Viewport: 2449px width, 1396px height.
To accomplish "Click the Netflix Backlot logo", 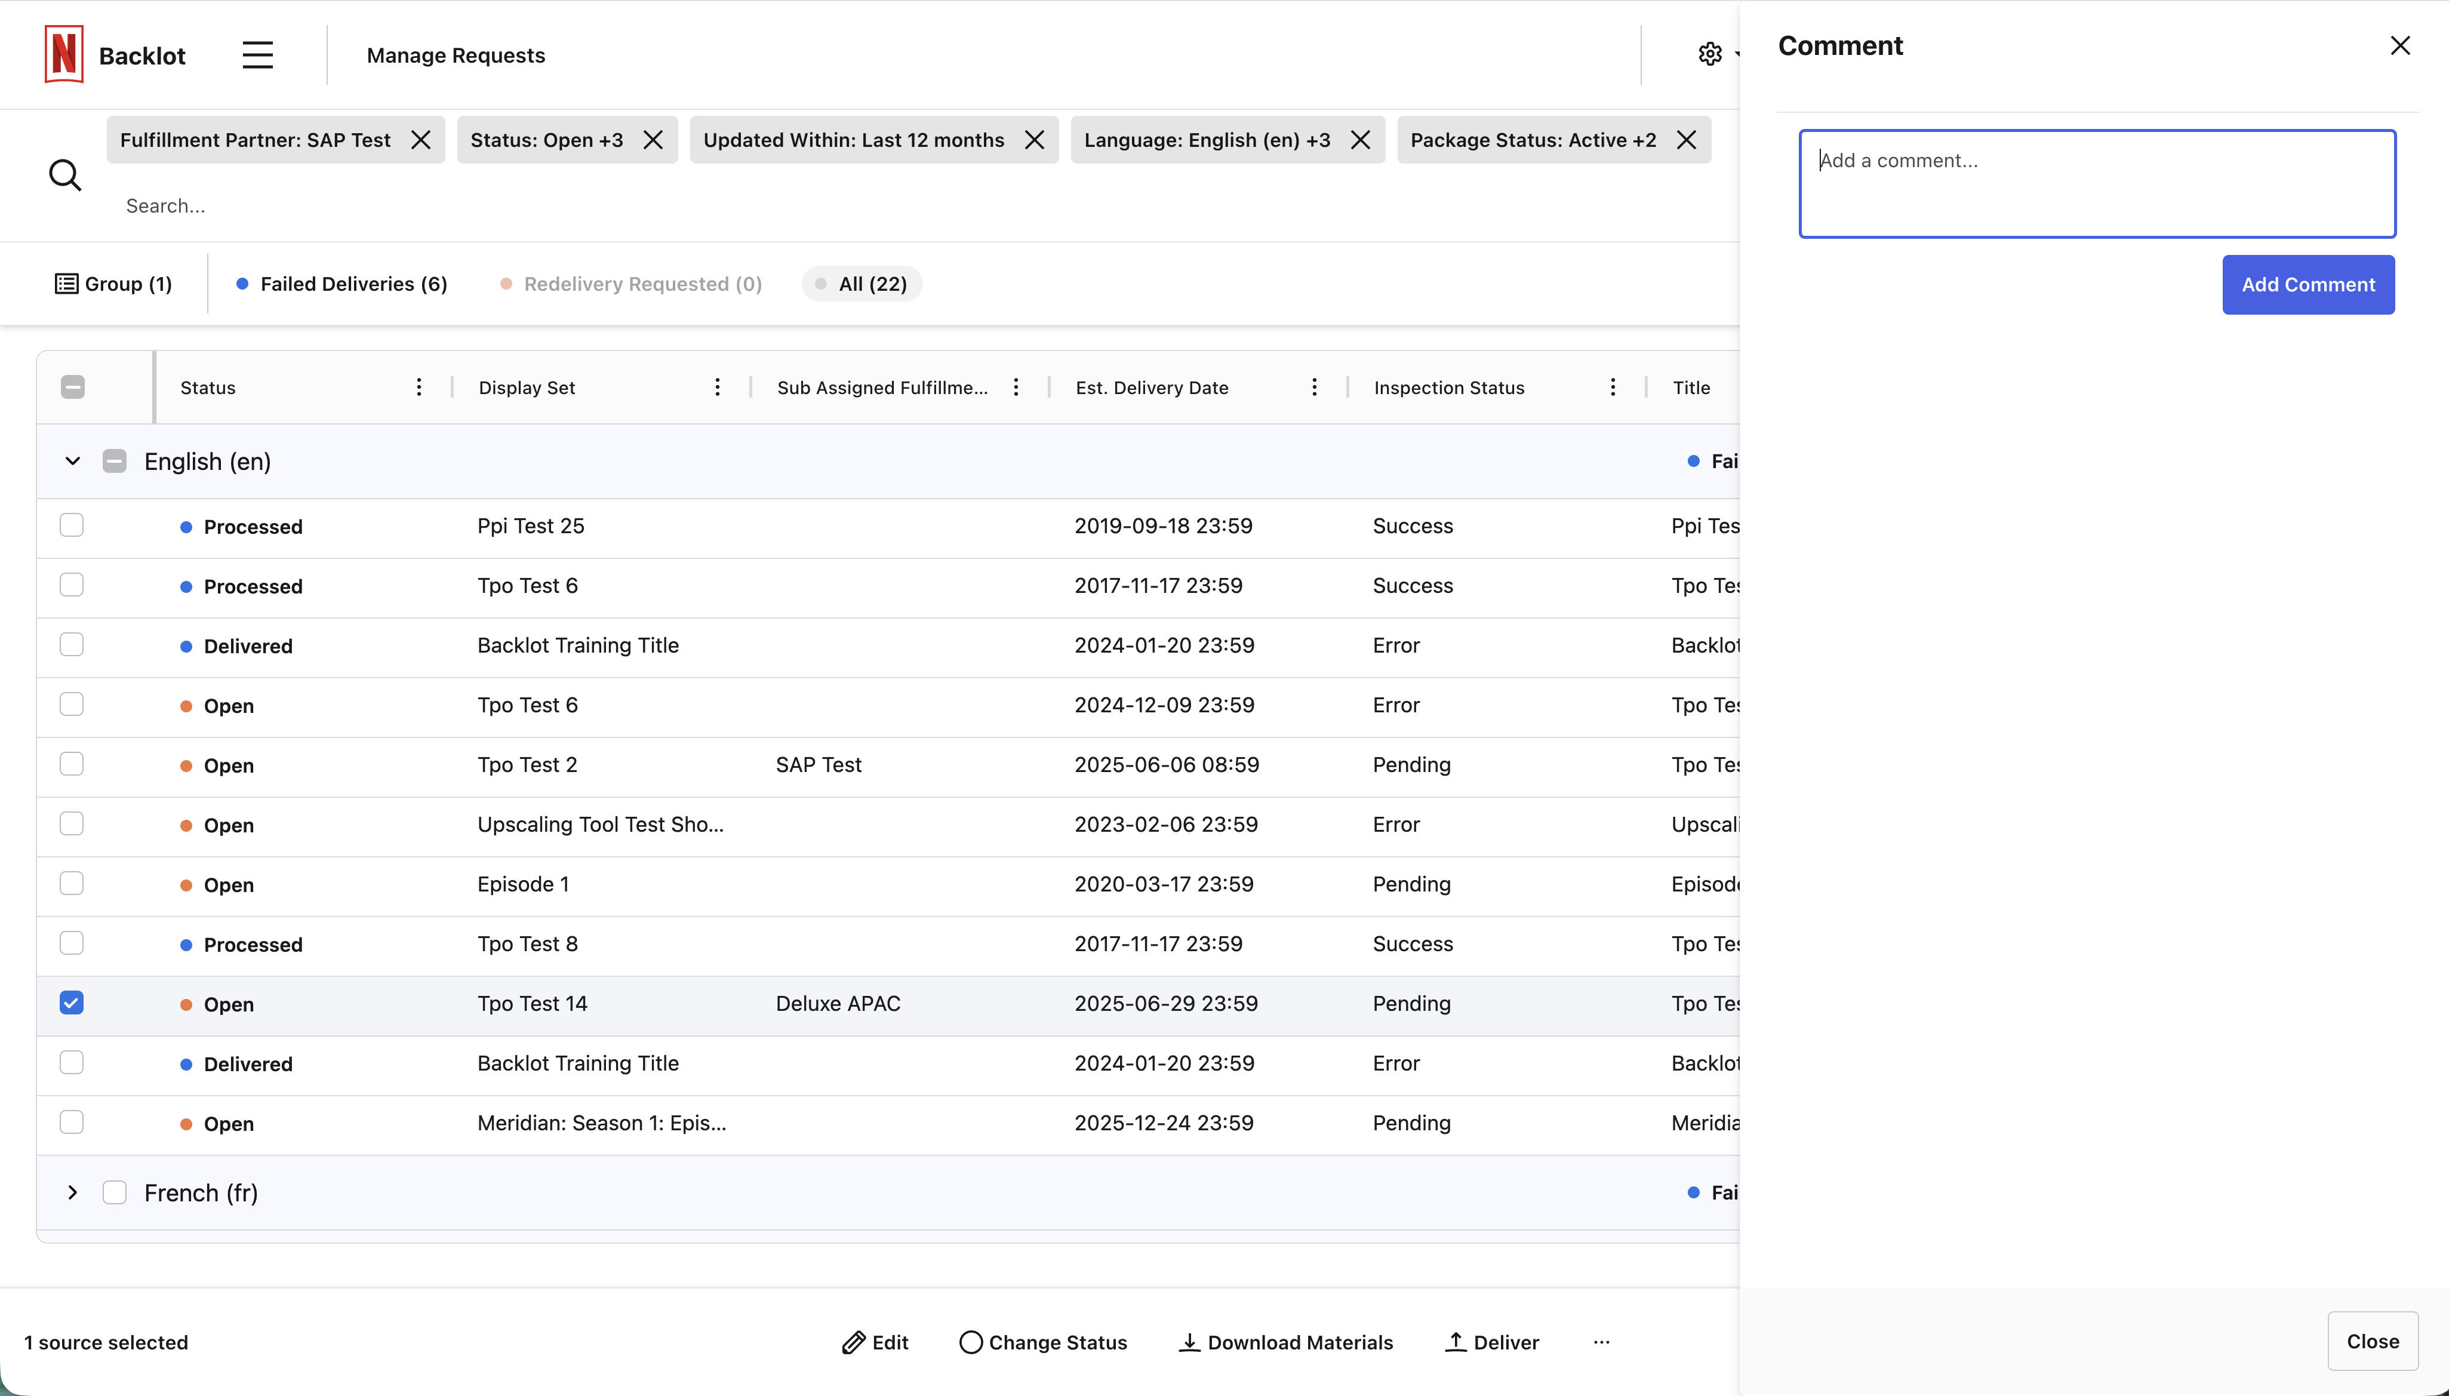I will pyautogui.click(x=64, y=55).
